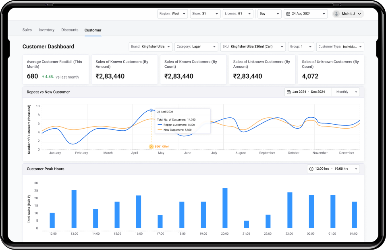This screenshot has width=386, height=250.
Task: Switch to the Inventory tab
Action: click(46, 30)
